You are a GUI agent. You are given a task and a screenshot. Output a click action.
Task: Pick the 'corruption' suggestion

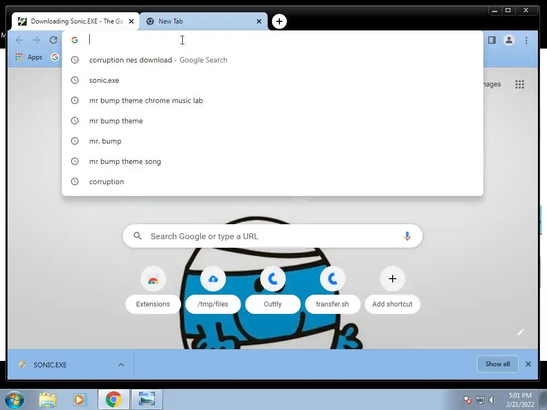pyautogui.click(x=272, y=182)
